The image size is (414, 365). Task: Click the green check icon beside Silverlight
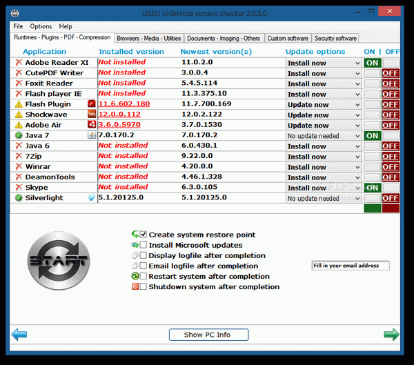tap(19, 198)
